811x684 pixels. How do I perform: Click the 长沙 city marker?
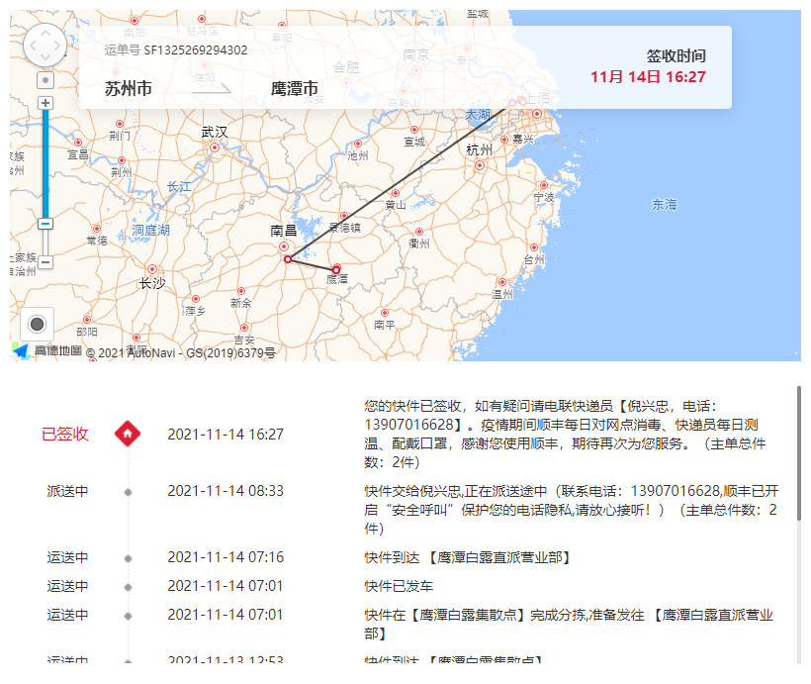pyautogui.click(x=152, y=269)
